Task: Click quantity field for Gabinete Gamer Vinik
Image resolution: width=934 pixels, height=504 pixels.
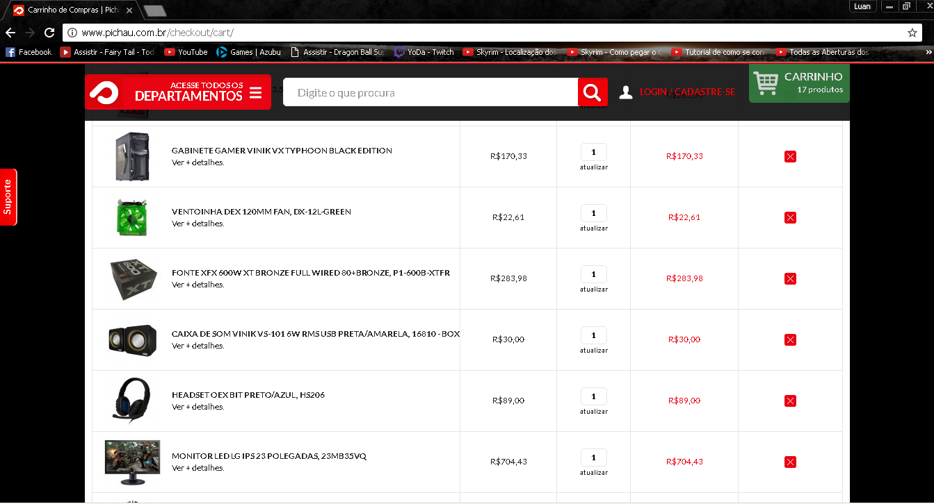Action: [594, 152]
